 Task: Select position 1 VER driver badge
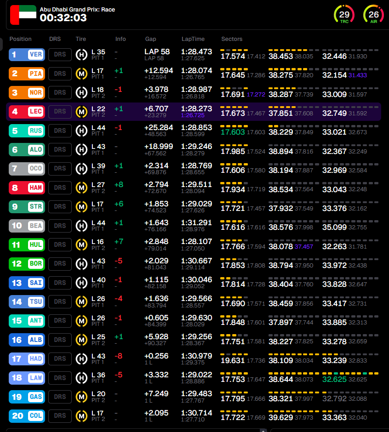27,55
